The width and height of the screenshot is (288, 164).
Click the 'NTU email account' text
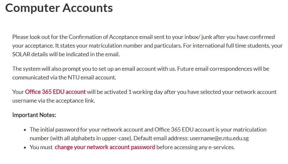click(x=92, y=77)
